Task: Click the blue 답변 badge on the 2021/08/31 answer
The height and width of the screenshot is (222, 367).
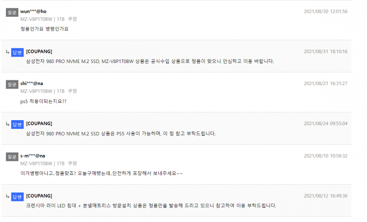Action: tap(17, 53)
